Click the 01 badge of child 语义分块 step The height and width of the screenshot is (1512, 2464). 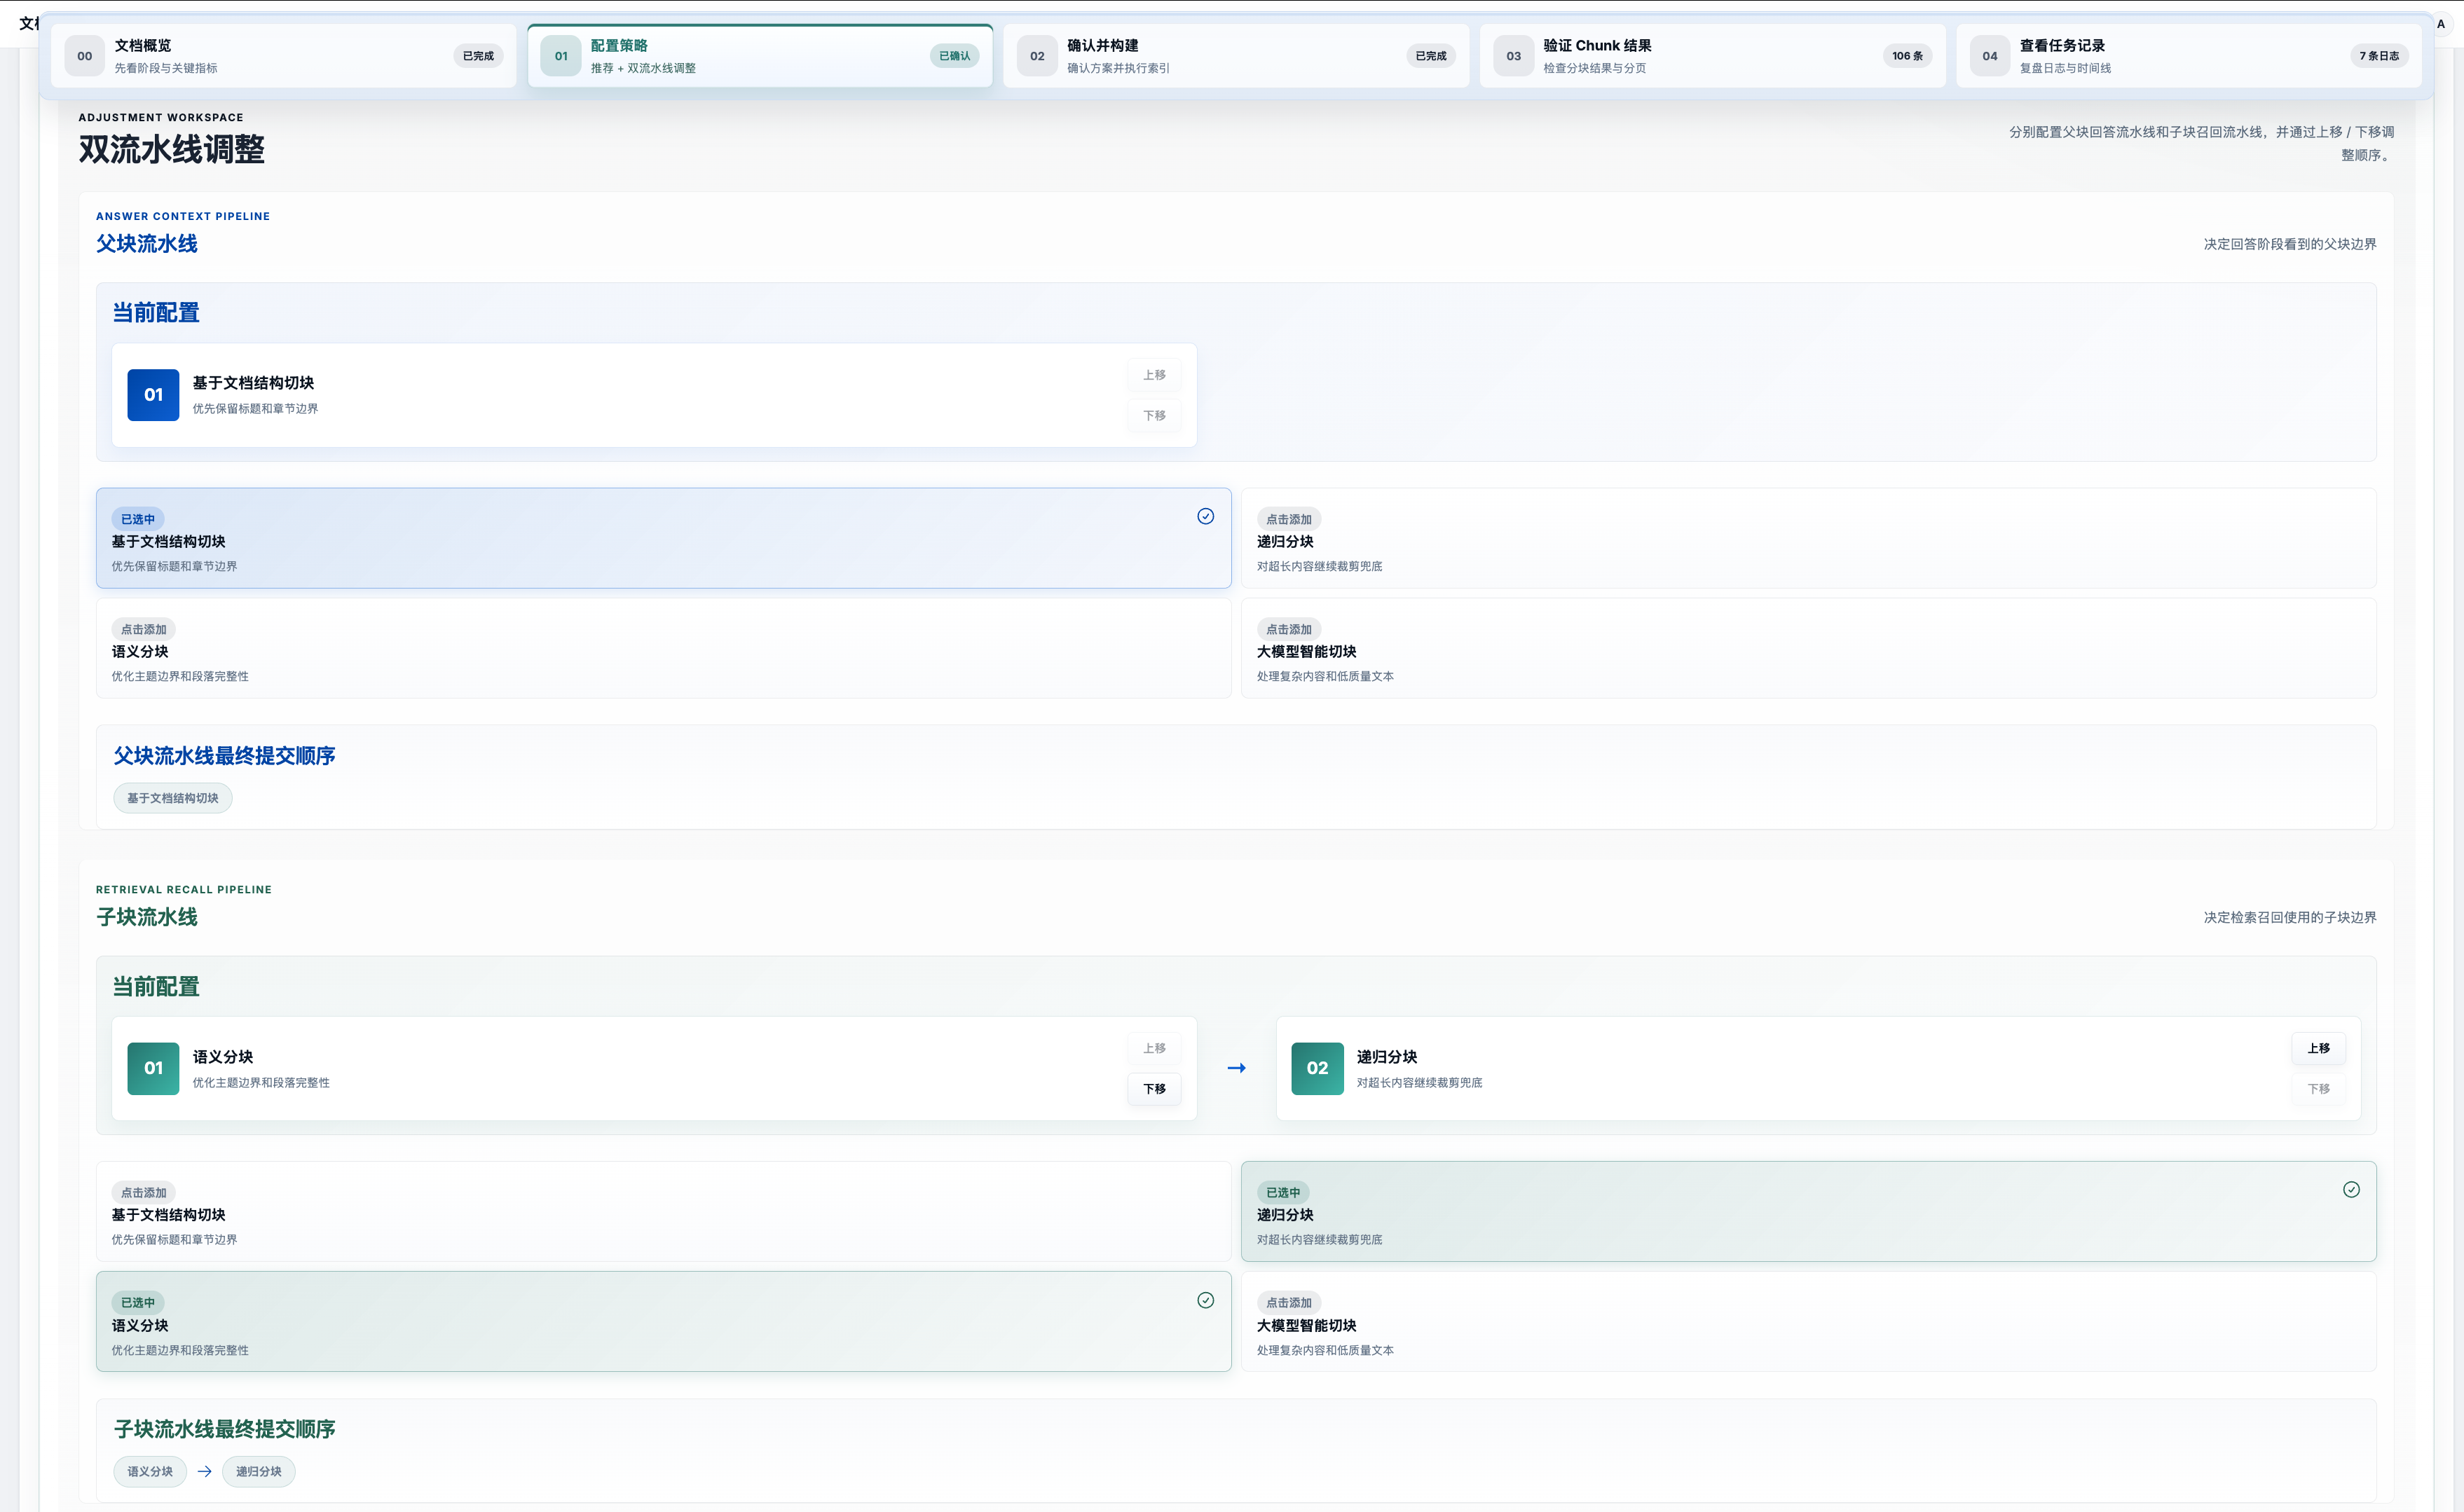153,1068
